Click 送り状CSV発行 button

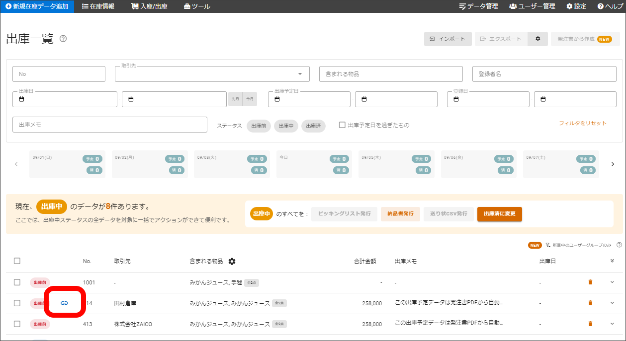(448, 214)
